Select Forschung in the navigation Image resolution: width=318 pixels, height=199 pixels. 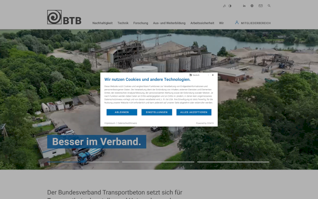141,23
